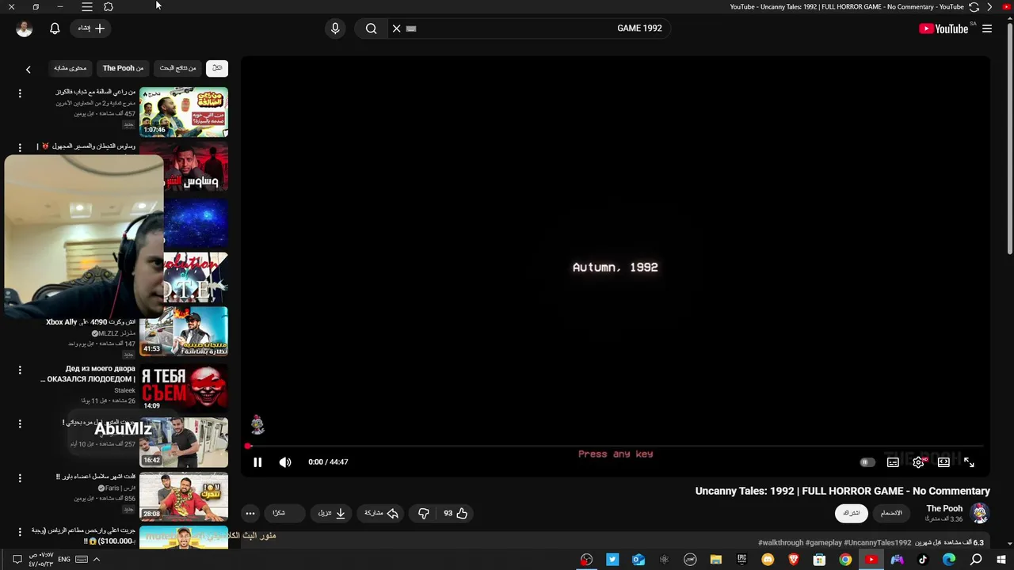
Task: Start voice search with microphone
Action: [x=335, y=28]
